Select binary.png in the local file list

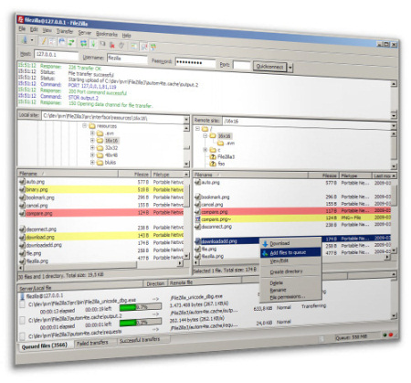101,189
